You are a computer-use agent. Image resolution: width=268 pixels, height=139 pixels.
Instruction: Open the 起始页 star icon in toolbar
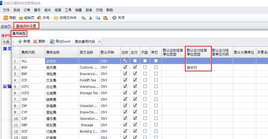click(21, 18)
